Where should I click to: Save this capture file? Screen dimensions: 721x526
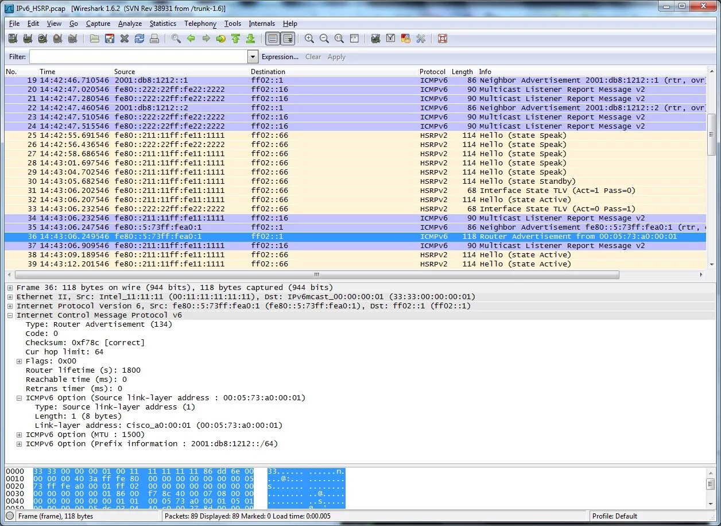110,38
